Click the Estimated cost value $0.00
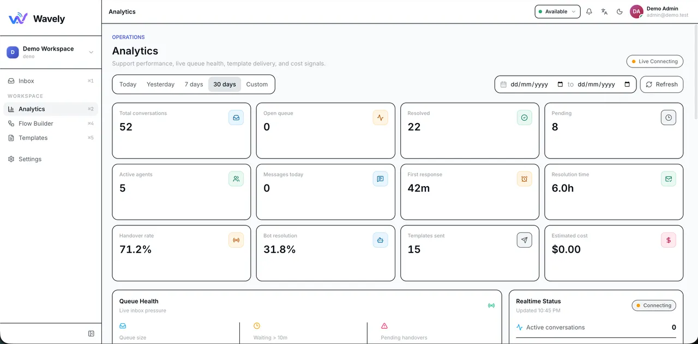 [x=566, y=249]
